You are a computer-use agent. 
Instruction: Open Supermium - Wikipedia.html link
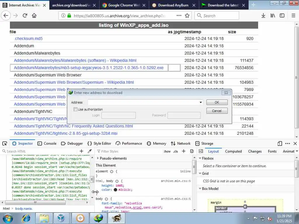pos(74,82)
